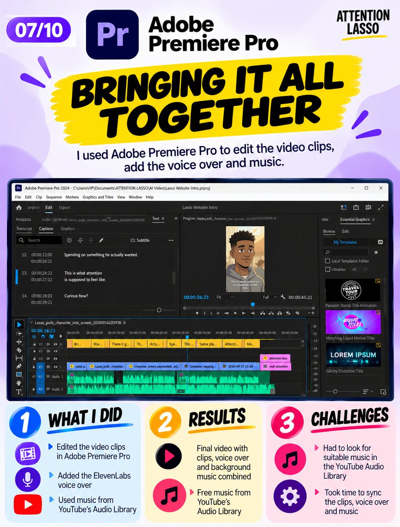400x527 pixels.
Task: Expand hidden panels with double chevron
Action: 176,218
